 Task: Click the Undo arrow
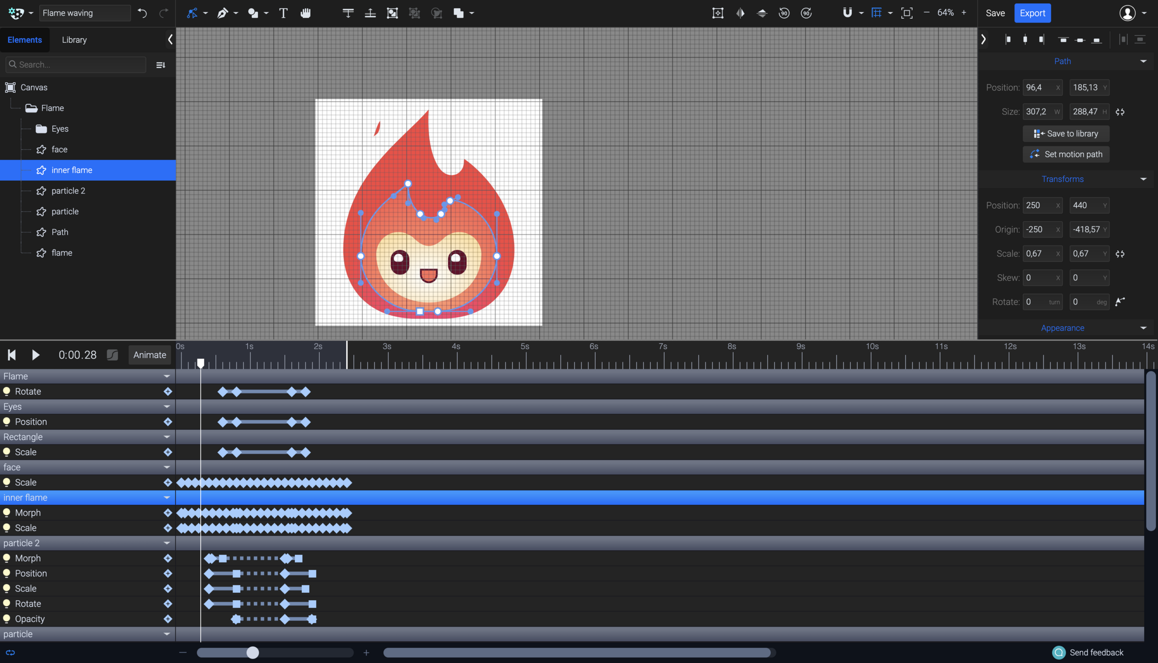click(143, 13)
